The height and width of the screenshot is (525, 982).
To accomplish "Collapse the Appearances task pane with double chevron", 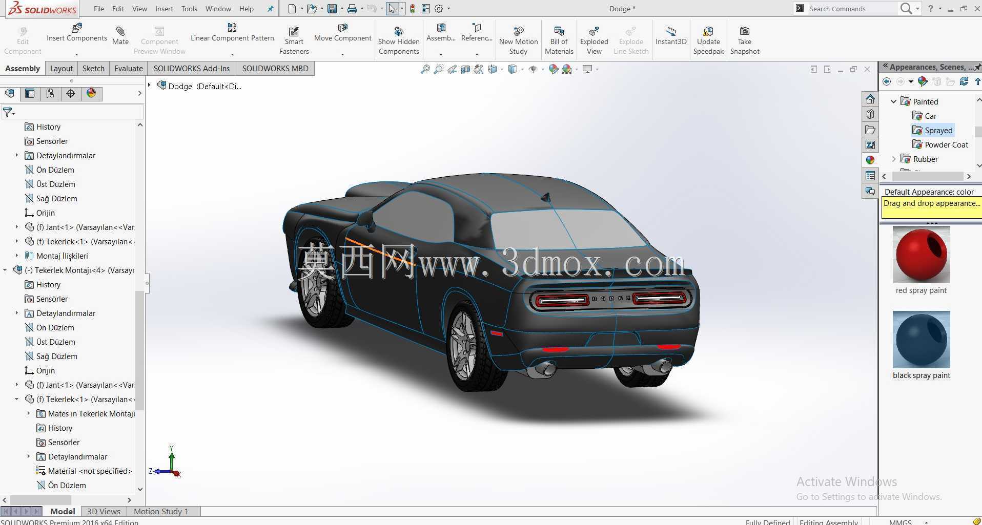I will point(885,67).
